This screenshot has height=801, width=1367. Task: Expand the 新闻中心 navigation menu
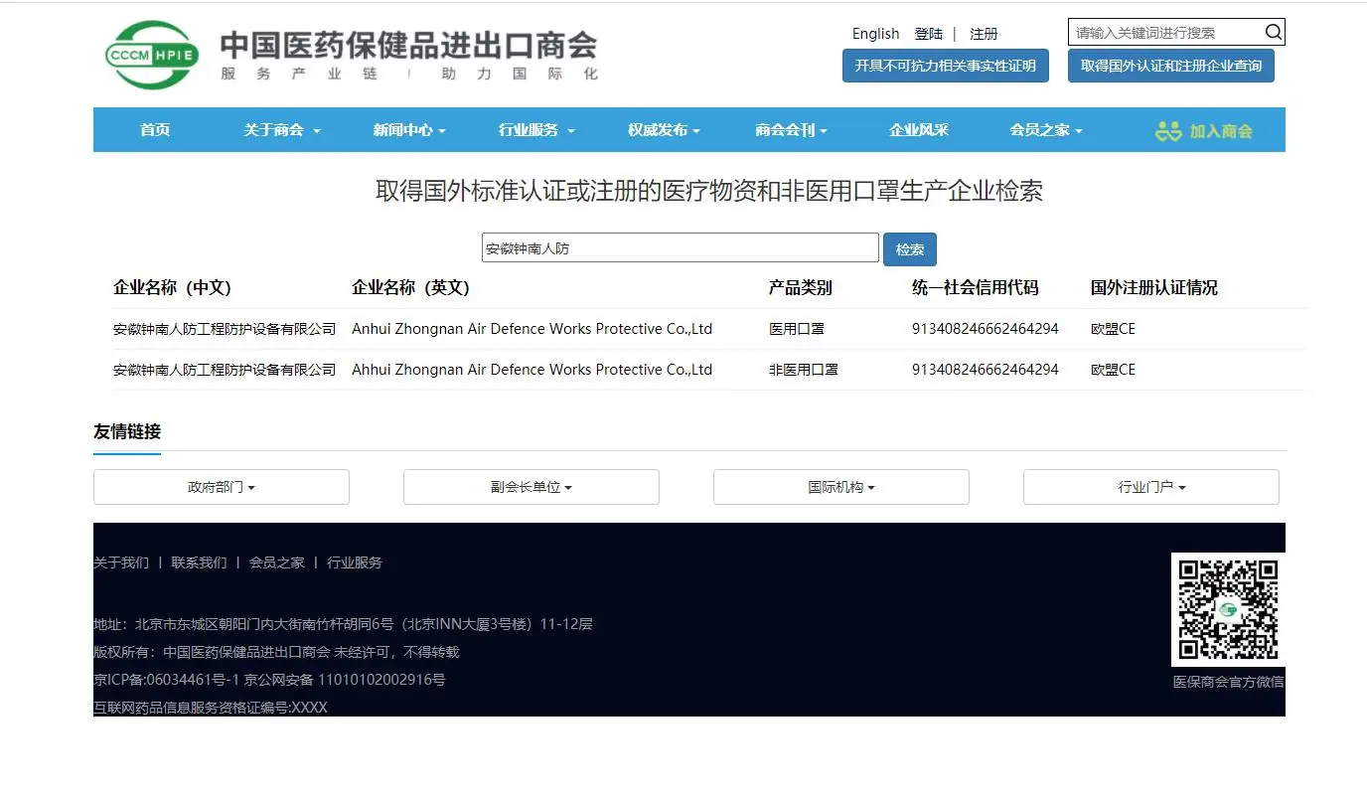(x=408, y=130)
